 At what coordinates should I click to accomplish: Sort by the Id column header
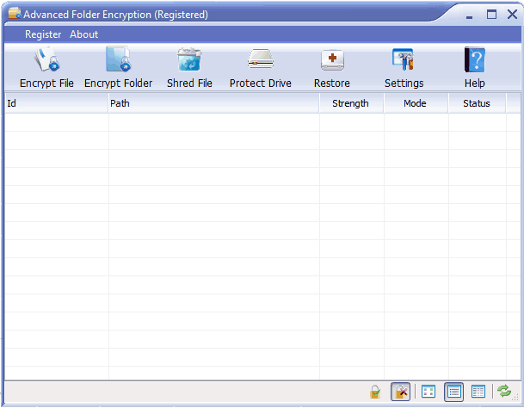pos(57,103)
